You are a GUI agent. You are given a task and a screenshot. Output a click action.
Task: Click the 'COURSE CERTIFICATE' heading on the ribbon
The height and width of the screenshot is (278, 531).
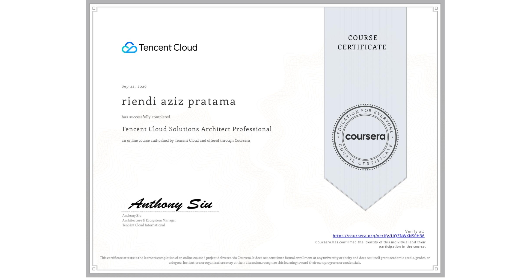(362, 42)
